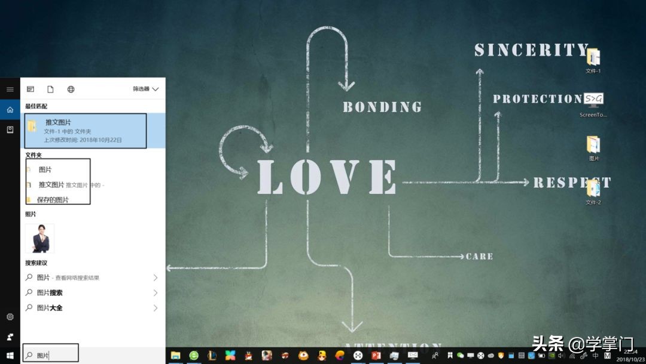Click the woman photo thumbnail under 图片
The width and height of the screenshot is (646, 364).
click(39, 238)
